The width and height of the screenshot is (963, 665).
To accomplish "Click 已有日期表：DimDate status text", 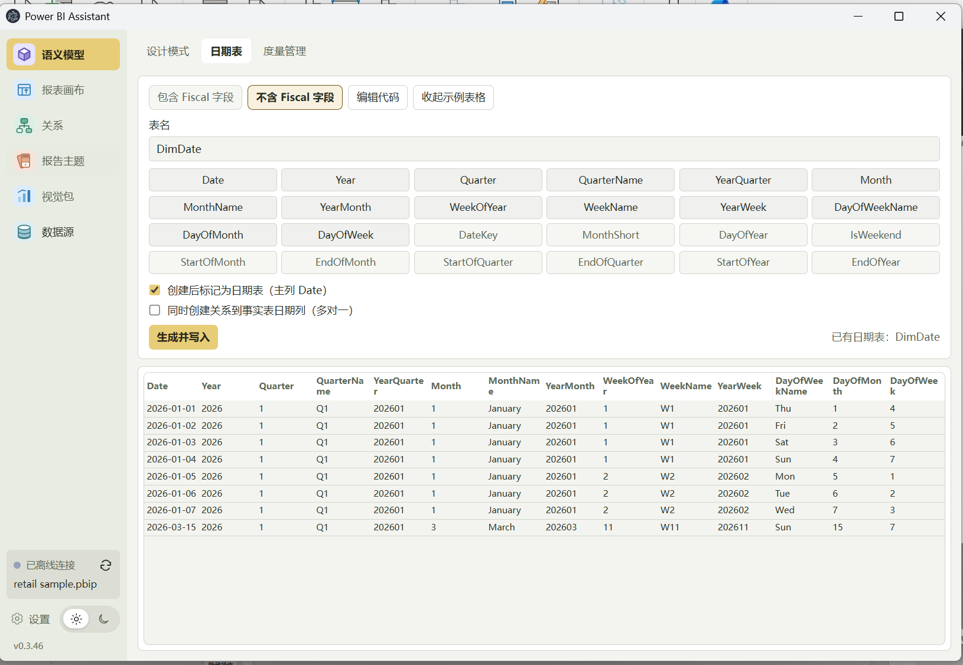I will point(886,337).
